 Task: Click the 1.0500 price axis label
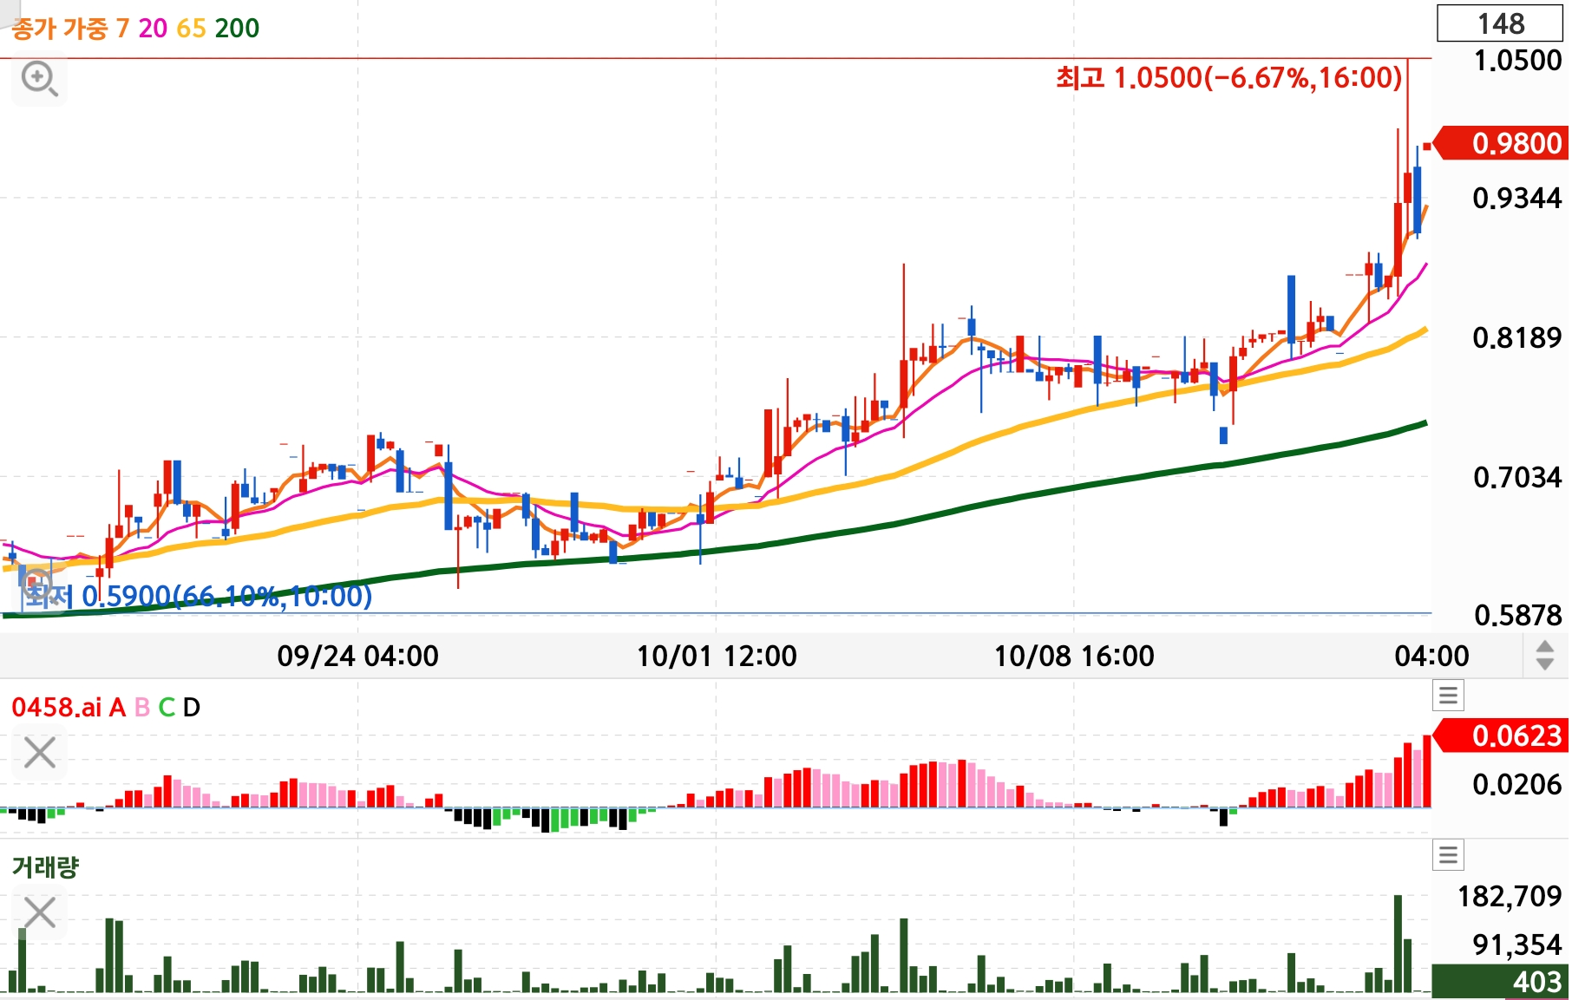[1517, 61]
